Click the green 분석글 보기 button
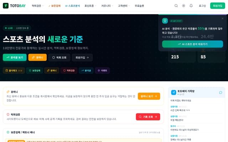The height and width of the screenshot is (142, 228). [15, 58]
